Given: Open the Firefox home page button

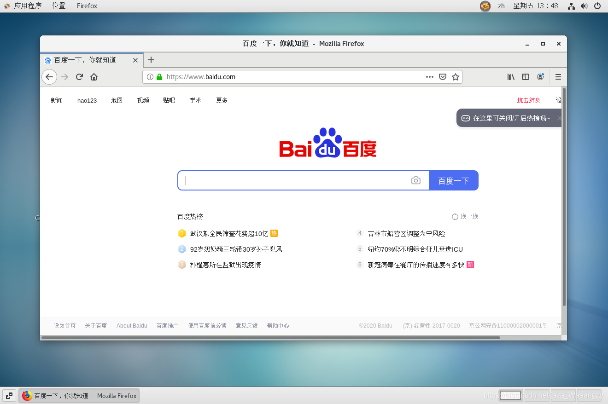Looking at the screenshot, I should pyautogui.click(x=94, y=77).
